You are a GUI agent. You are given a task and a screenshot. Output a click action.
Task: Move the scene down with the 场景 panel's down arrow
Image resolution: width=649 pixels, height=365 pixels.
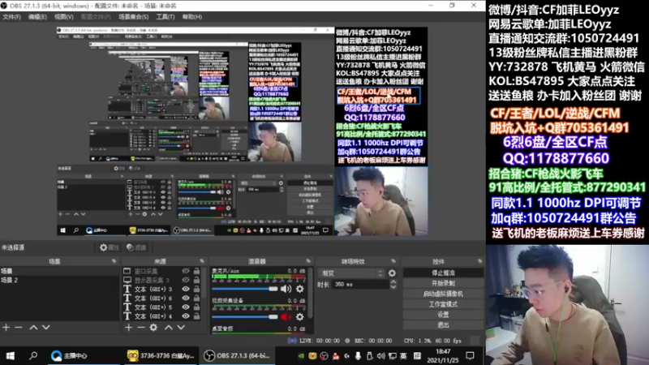(46, 328)
